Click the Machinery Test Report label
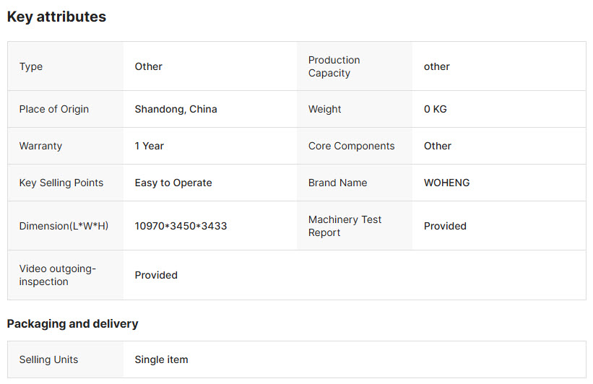This screenshot has width=593, height=384. click(x=345, y=226)
